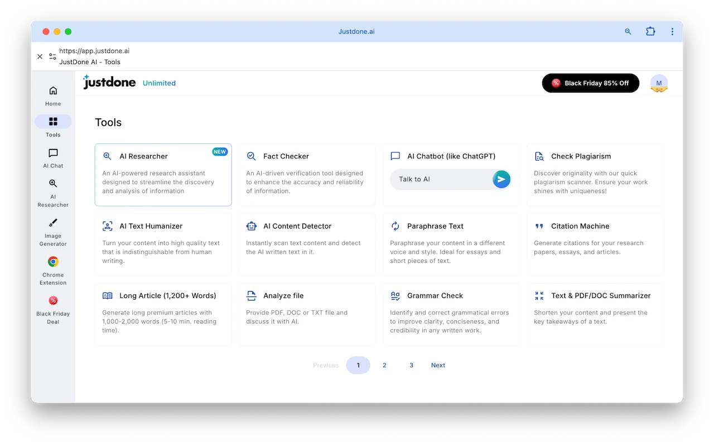
Task: Click the Chrome Extension icon
Action: tap(53, 262)
